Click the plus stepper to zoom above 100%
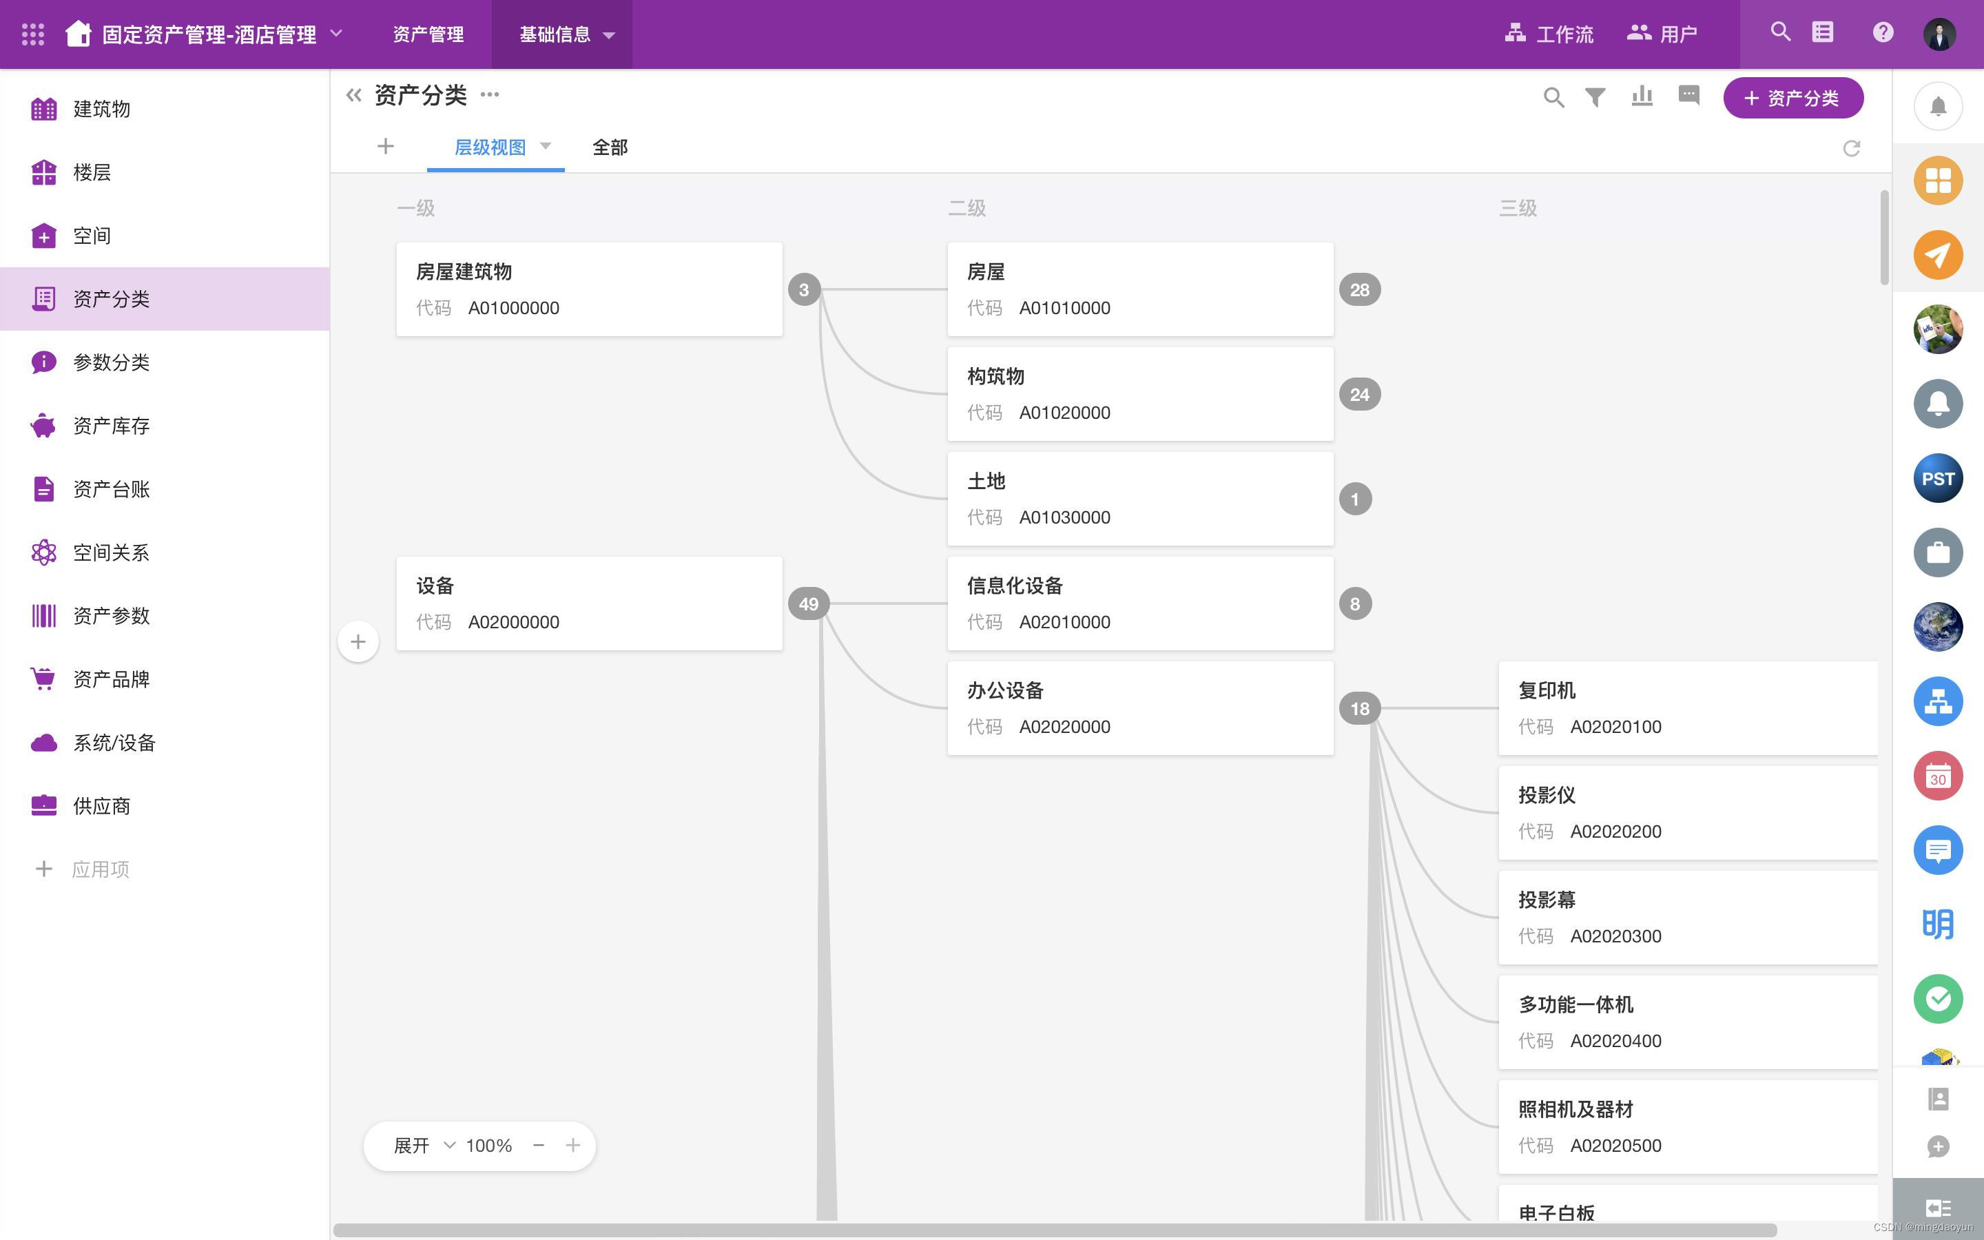The height and width of the screenshot is (1240, 1984). pos(573,1145)
